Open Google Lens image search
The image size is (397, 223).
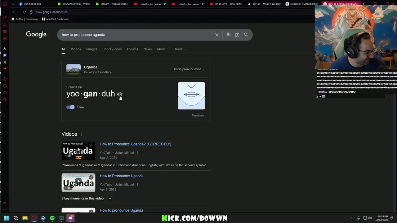click(237, 35)
